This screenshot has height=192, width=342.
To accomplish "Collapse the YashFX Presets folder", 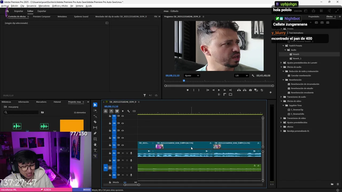I will pyautogui.click(x=283, y=46).
